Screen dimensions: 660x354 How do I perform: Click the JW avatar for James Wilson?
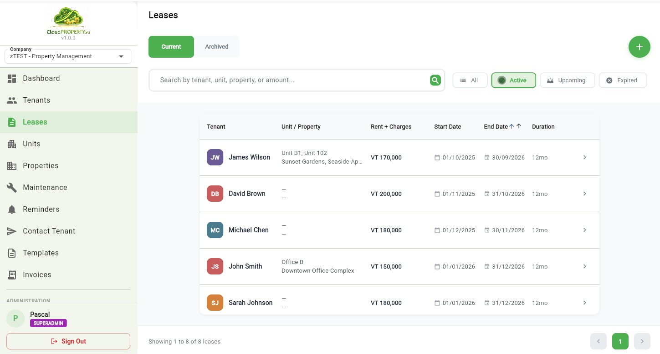click(215, 158)
